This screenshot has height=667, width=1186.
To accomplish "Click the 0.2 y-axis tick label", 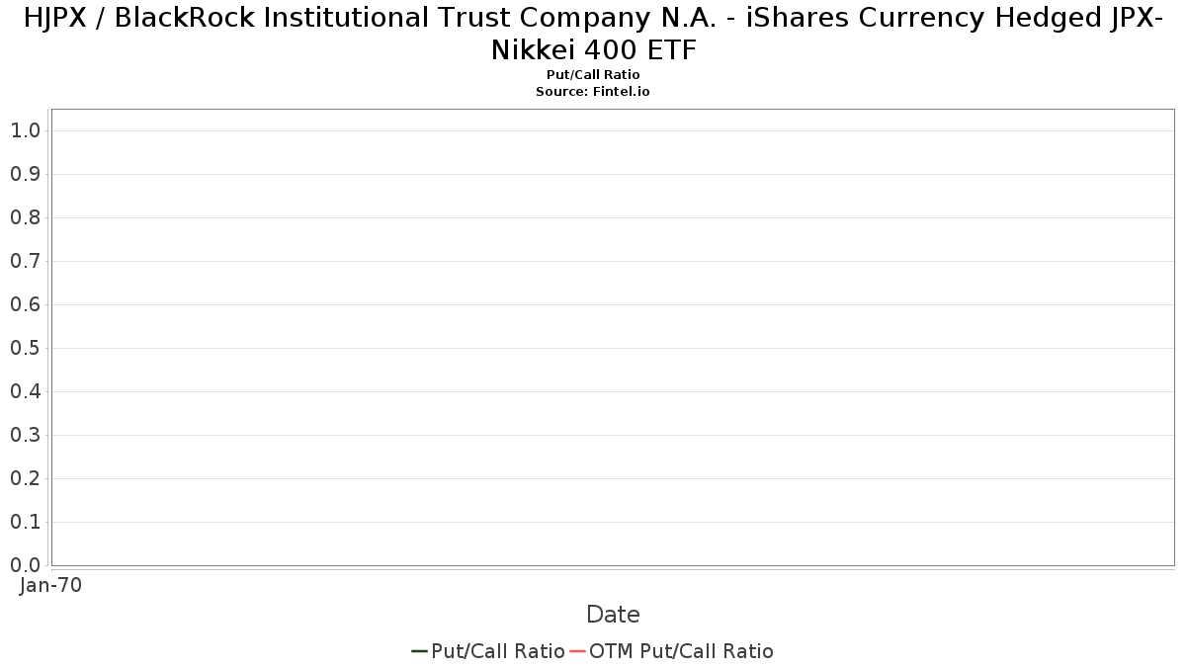I will click(x=25, y=478).
